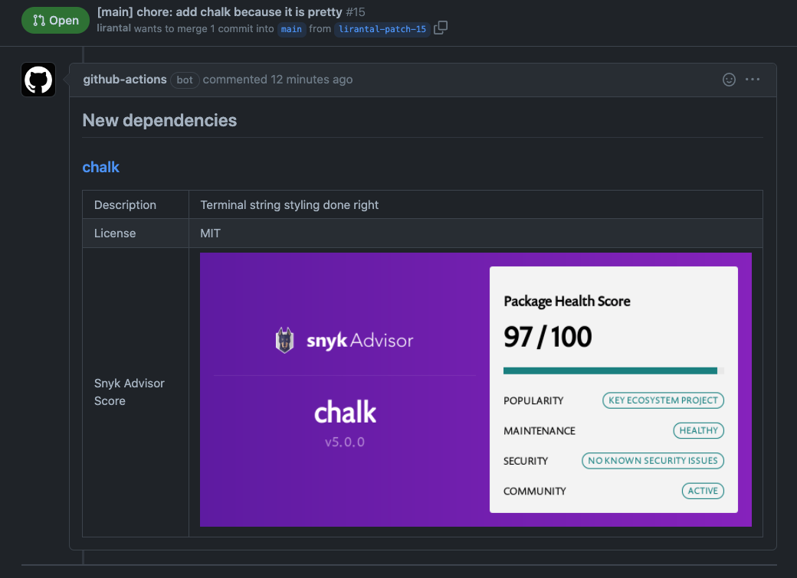
Task: Click the ACTIVE community badge
Action: point(703,491)
